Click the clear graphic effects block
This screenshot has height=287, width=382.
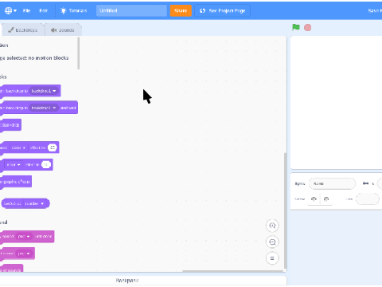click(16, 182)
